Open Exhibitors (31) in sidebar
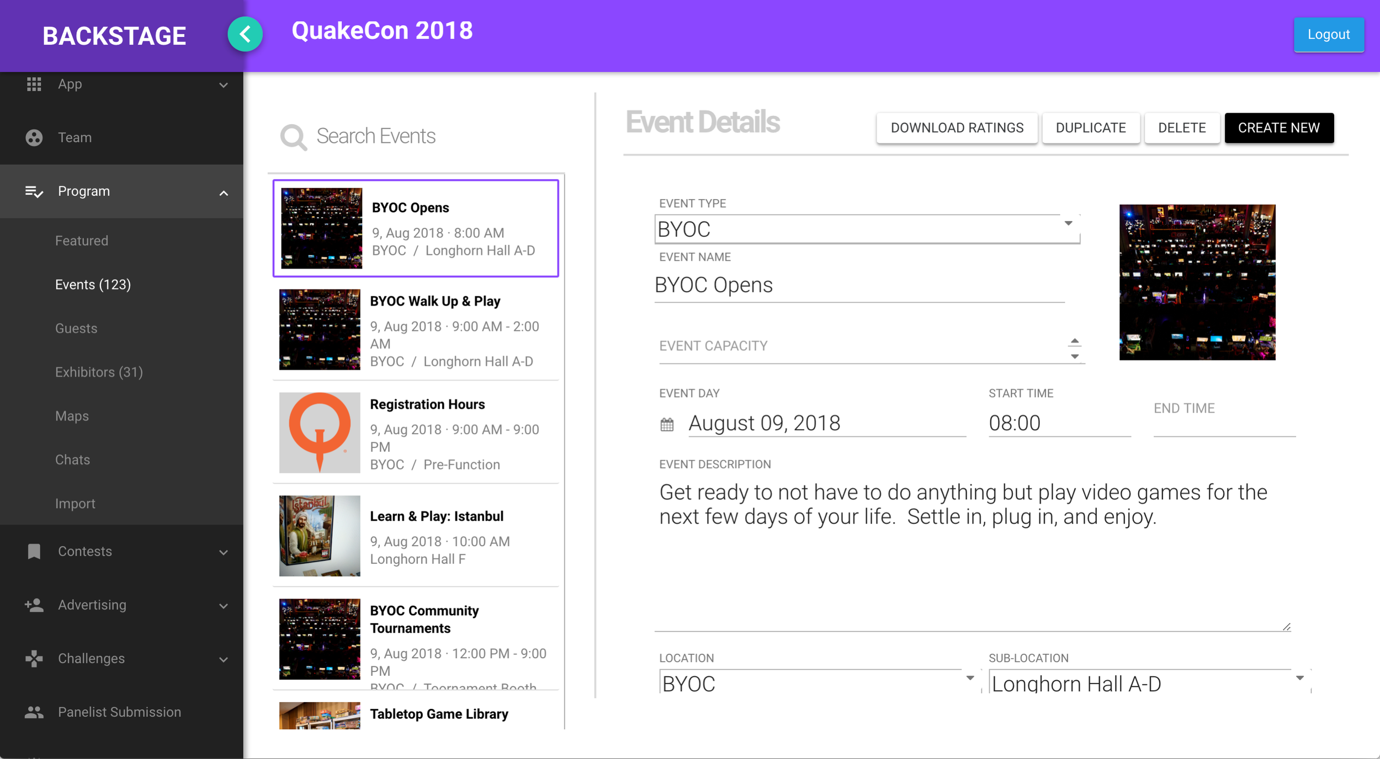 pos(99,372)
